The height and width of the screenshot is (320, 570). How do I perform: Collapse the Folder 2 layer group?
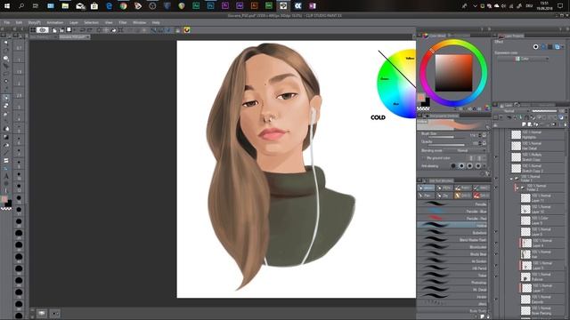517,188
